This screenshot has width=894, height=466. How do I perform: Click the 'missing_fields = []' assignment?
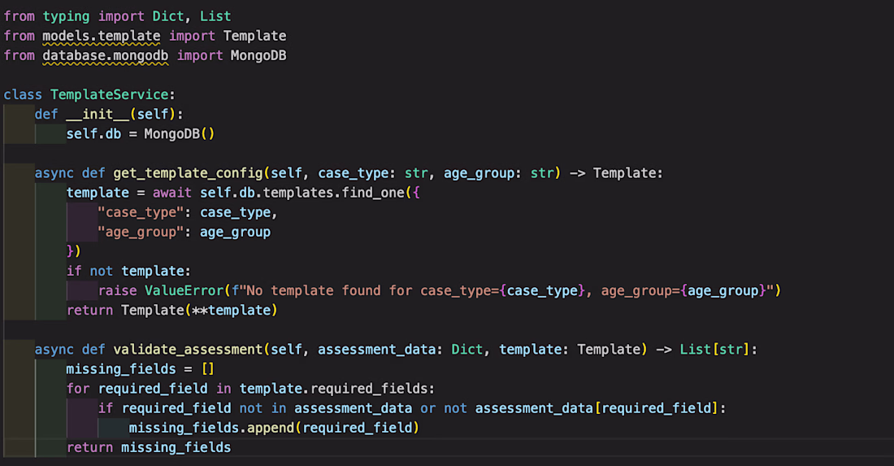140,368
